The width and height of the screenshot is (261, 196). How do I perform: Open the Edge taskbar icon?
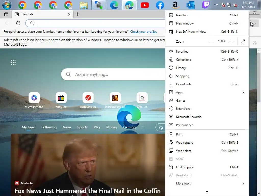click(x=114, y=5)
